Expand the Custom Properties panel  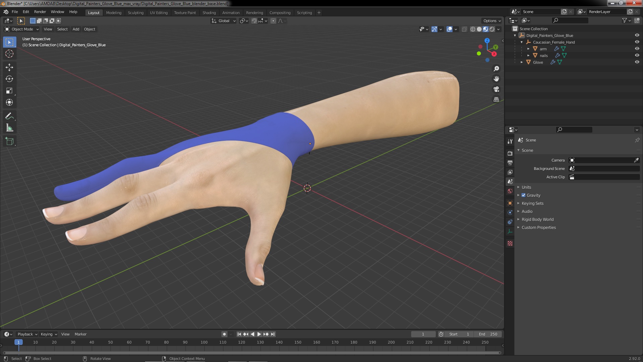539,227
